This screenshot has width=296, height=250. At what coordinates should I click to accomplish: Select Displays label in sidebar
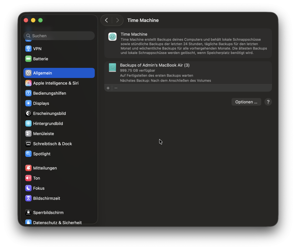(x=41, y=103)
